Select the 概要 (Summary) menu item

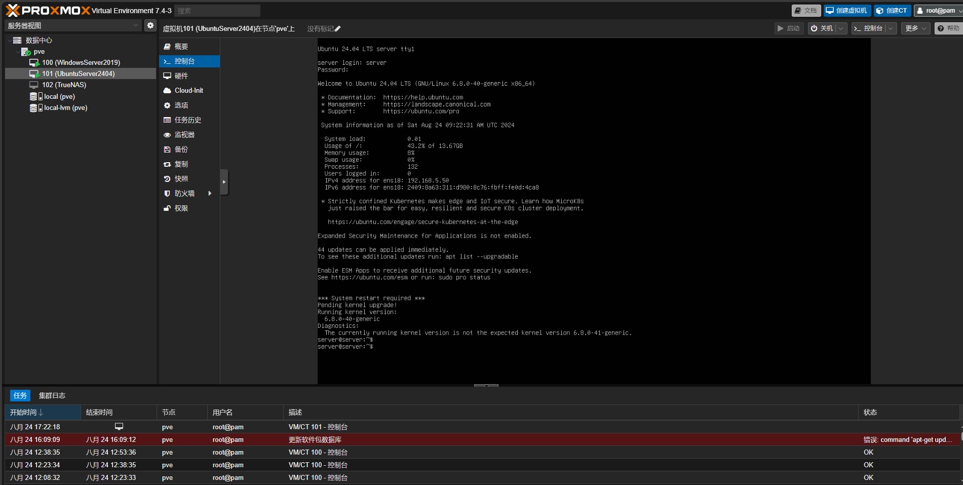click(181, 47)
